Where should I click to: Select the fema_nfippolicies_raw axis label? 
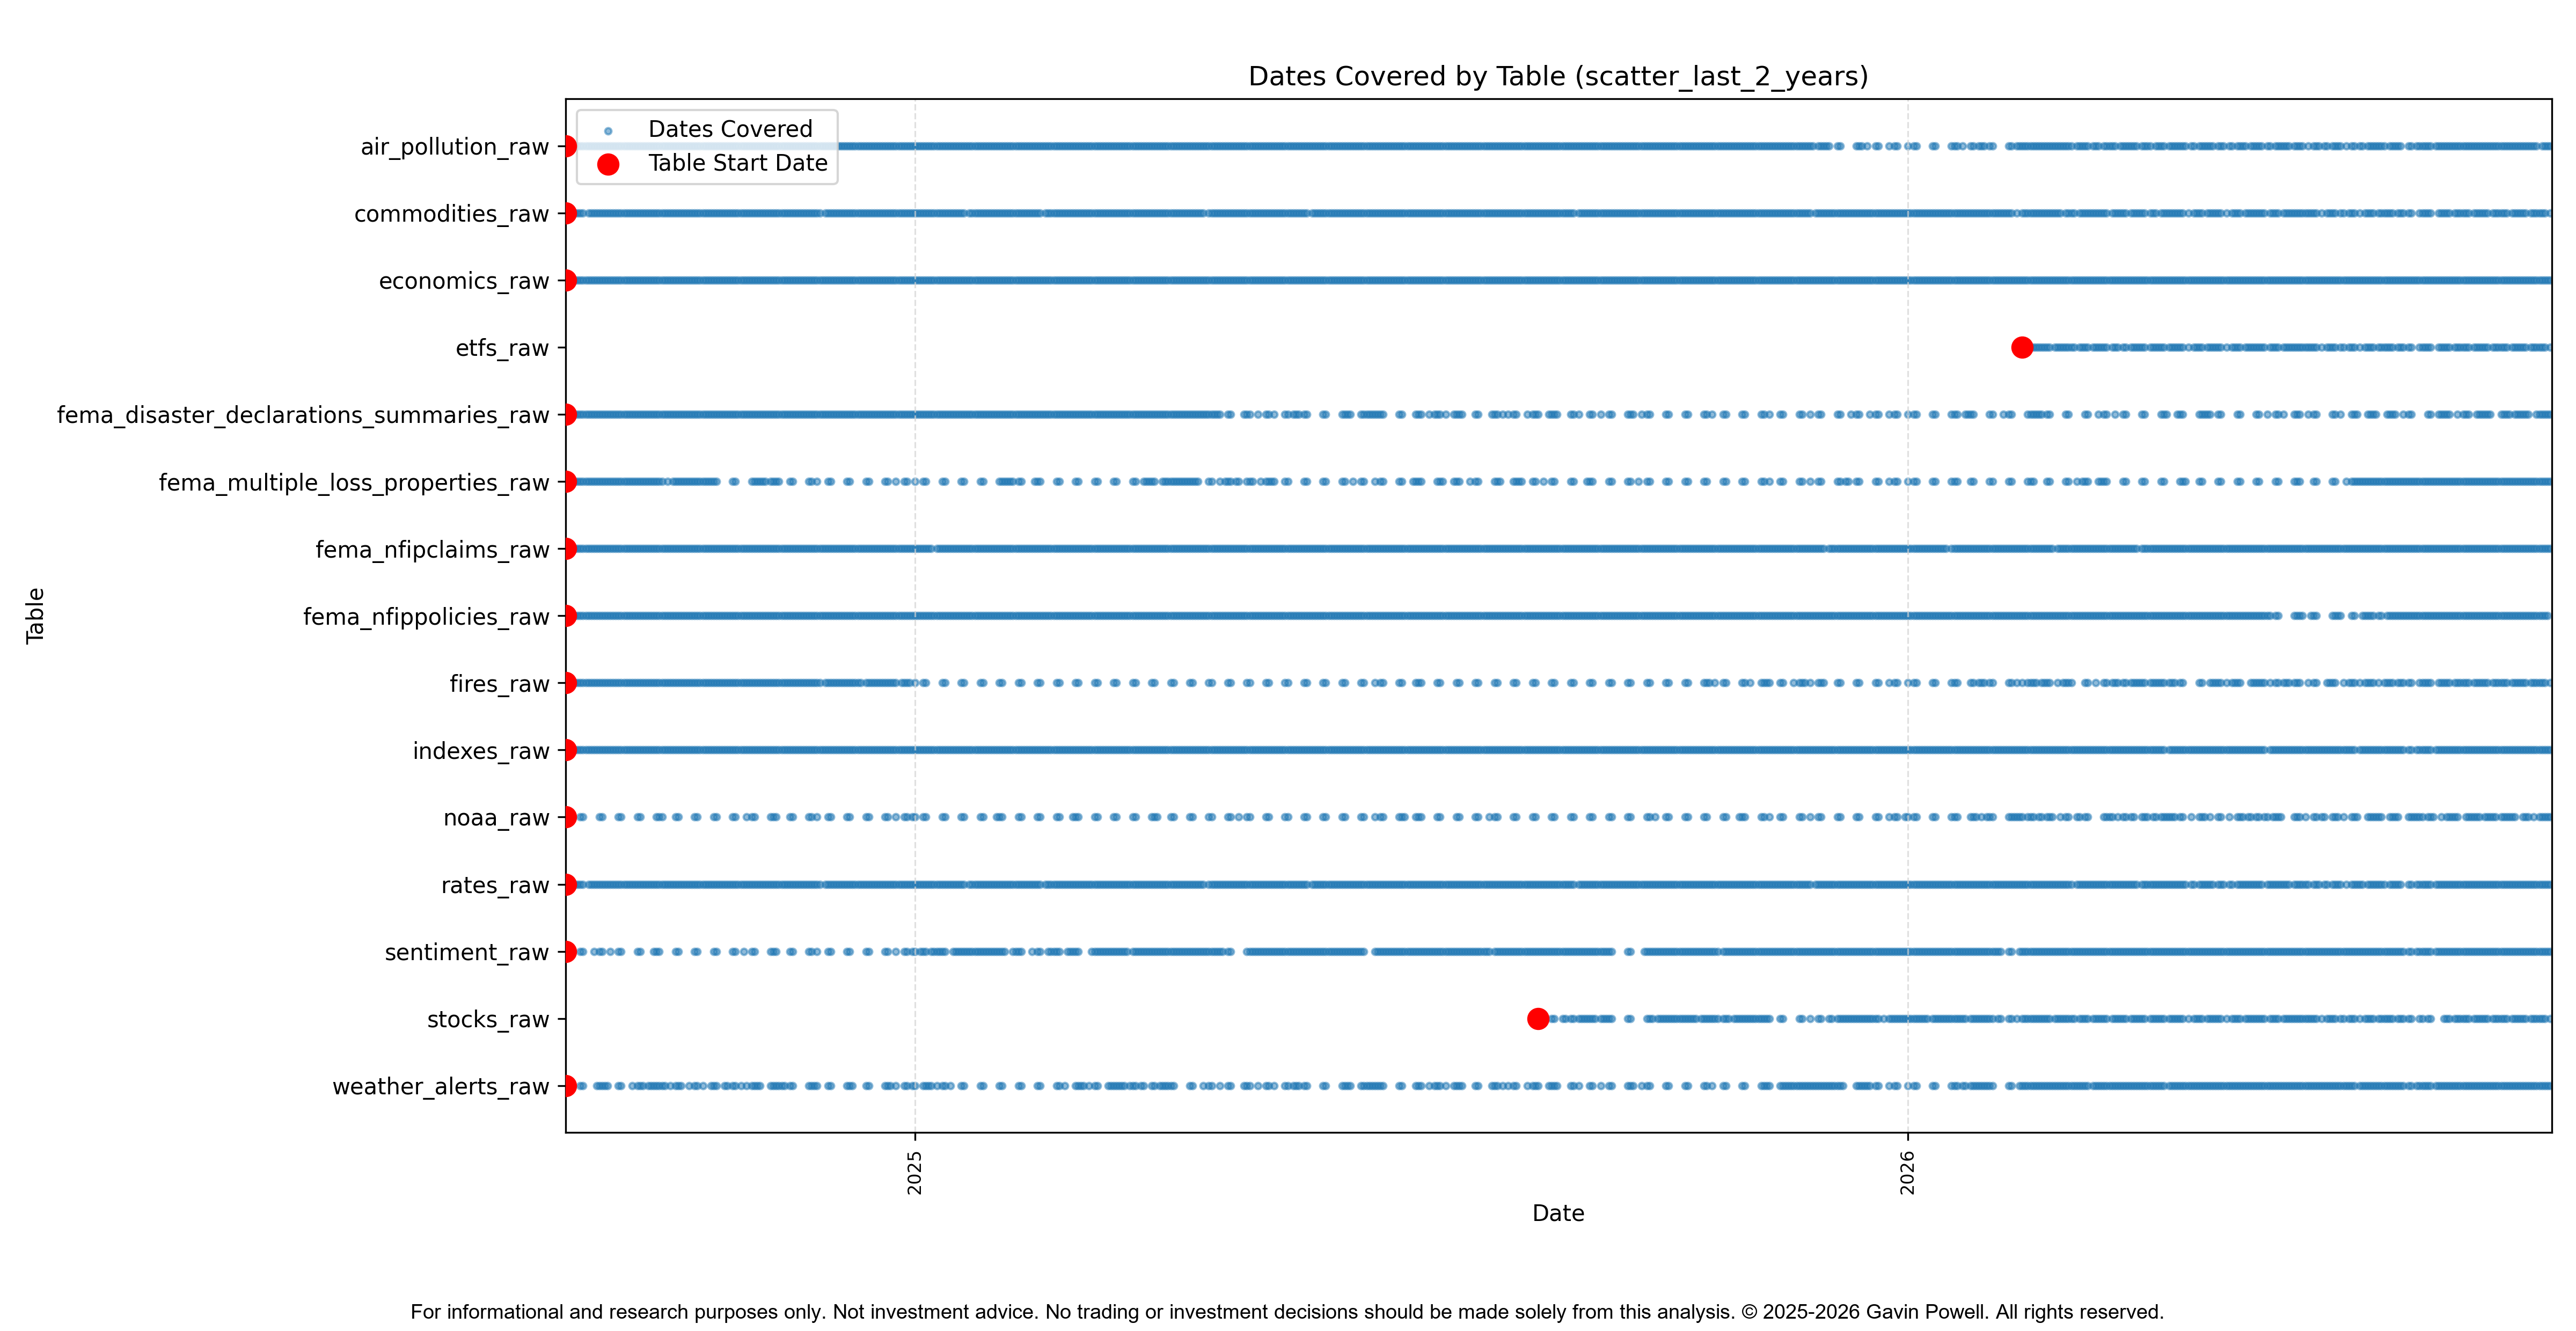click(427, 617)
